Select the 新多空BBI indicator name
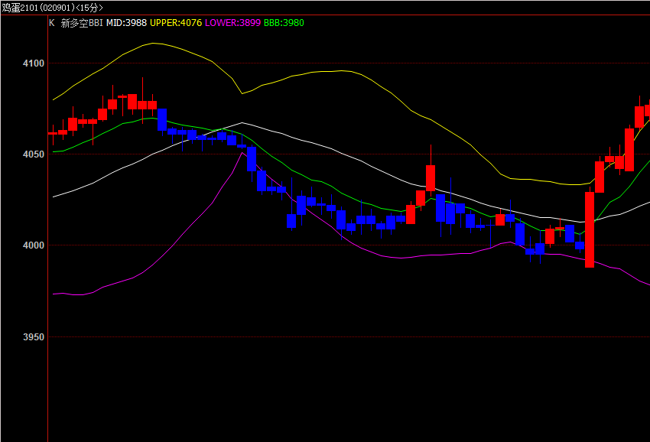Image resolution: width=650 pixels, height=442 pixels. click(82, 23)
